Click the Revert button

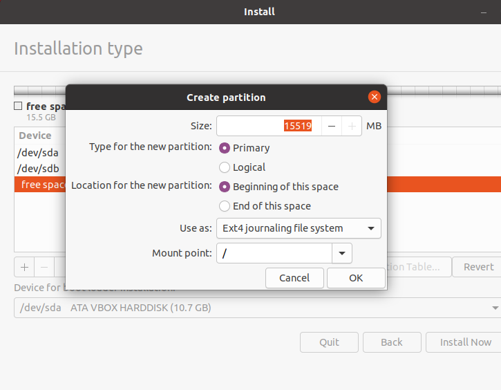[478, 267]
